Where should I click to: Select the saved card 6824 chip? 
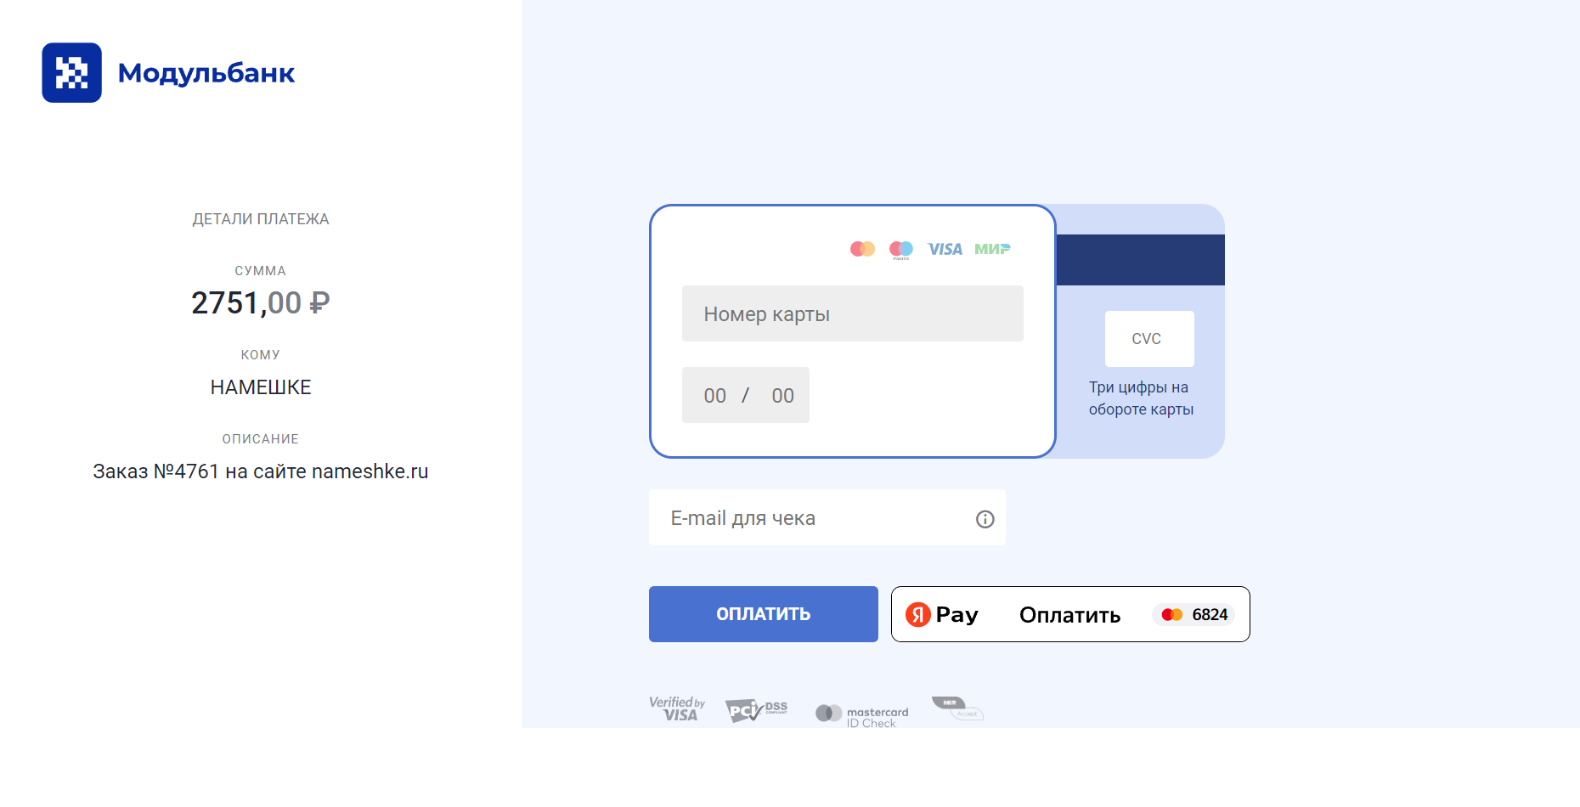1193,614
